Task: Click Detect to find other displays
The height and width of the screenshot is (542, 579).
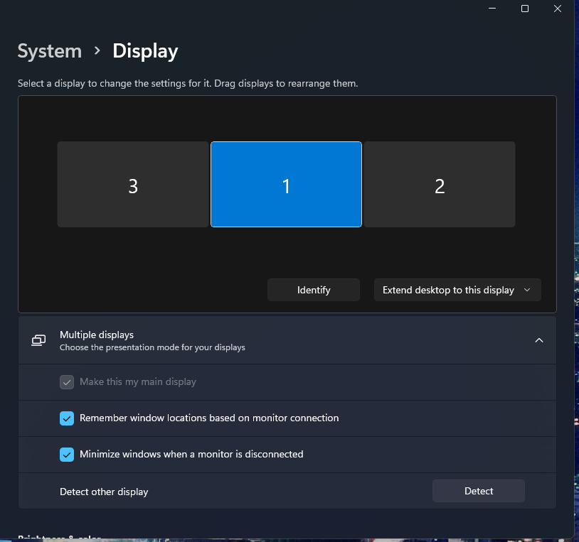Action: tap(478, 491)
